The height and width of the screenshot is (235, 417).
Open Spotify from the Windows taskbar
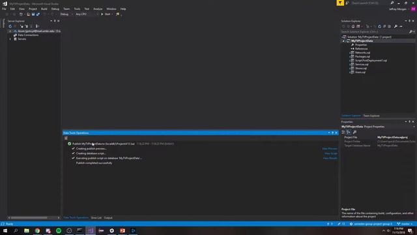point(59,230)
